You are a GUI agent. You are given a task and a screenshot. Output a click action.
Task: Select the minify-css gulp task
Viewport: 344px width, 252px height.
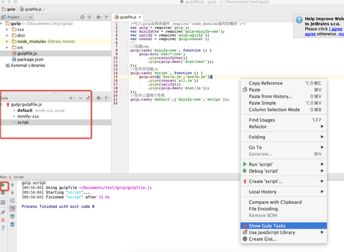coord(28,116)
